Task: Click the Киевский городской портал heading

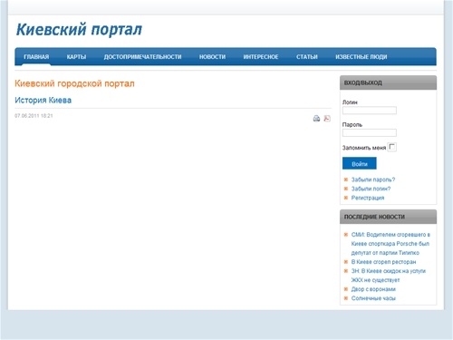Action: click(x=74, y=83)
